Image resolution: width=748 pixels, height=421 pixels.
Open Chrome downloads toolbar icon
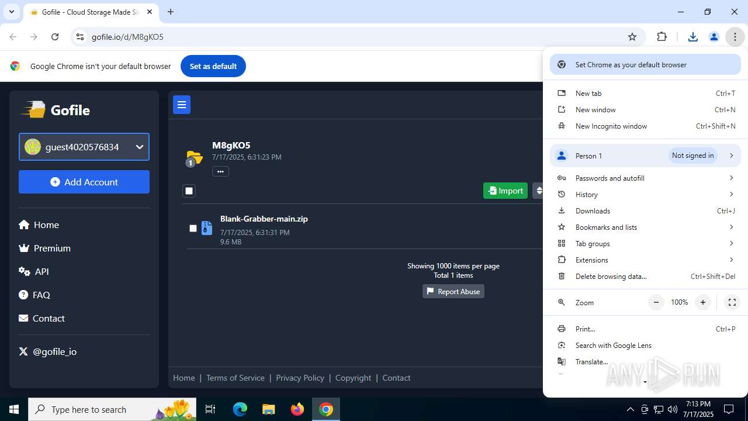click(x=693, y=37)
